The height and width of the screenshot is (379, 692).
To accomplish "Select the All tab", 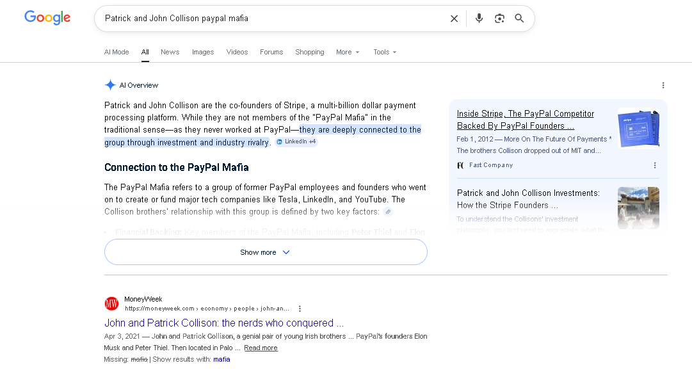I will 145,52.
